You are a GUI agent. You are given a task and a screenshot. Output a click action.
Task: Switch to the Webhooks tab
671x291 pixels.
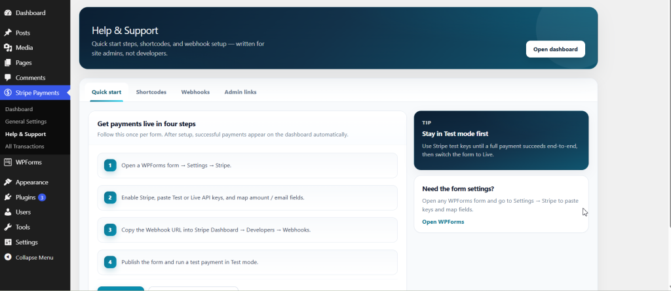point(195,92)
